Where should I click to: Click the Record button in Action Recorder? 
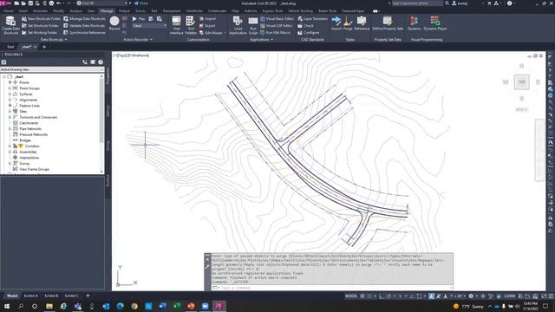114,23
